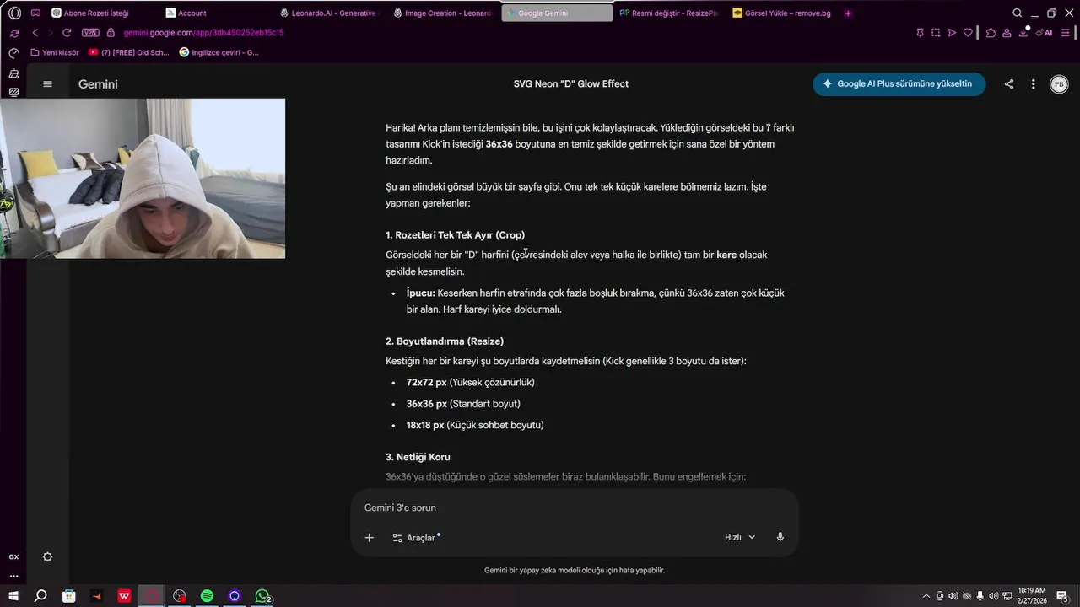Image resolution: width=1080 pixels, height=607 pixels.
Task: Click the browser back arrow
Action: click(x=35, y=33)
